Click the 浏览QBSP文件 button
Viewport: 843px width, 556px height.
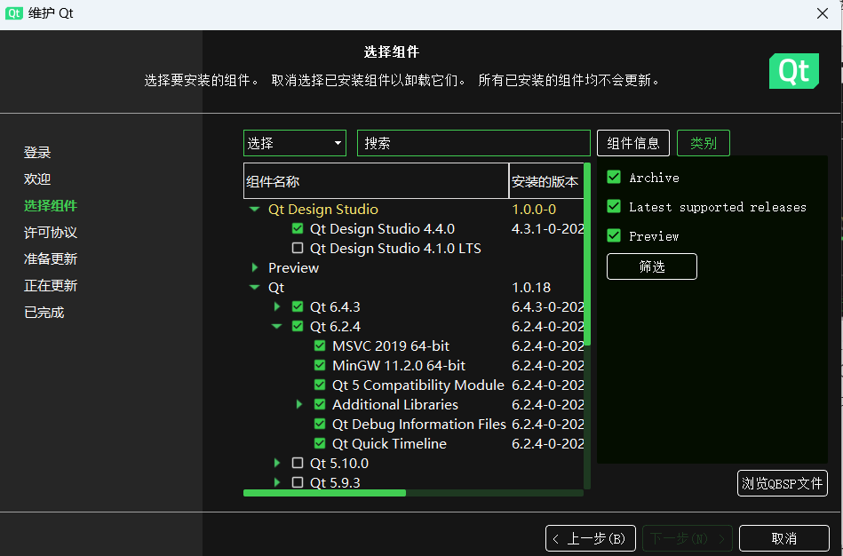point(783,483)
